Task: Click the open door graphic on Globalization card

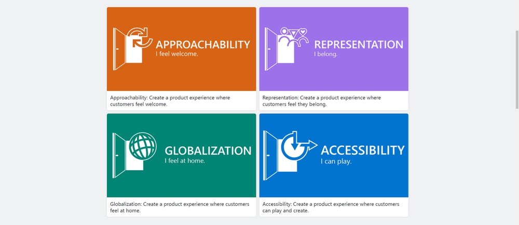Action: pyautogui.click(x=119, y=156)
